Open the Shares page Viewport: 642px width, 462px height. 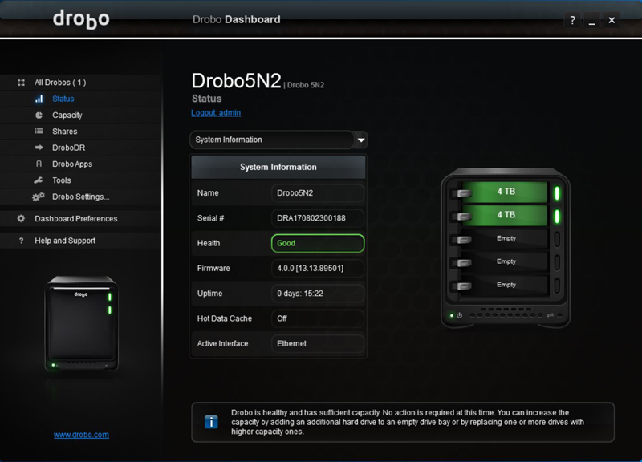pyautogui.click(x=65, y=132)
